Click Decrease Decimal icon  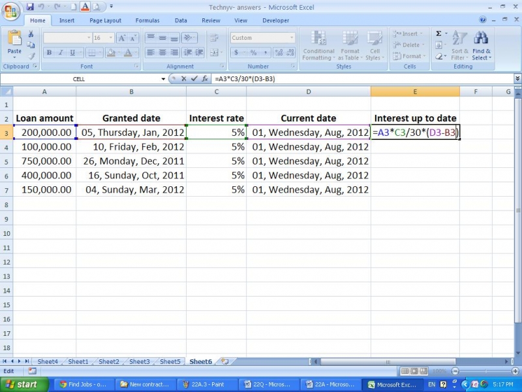pos(290,52)
